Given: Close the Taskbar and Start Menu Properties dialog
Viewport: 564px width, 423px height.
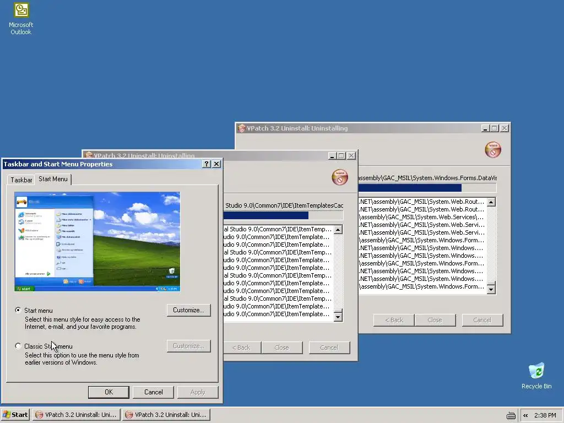Looking at the screenshot, I should pyautogui.click(x=216, y=164).
